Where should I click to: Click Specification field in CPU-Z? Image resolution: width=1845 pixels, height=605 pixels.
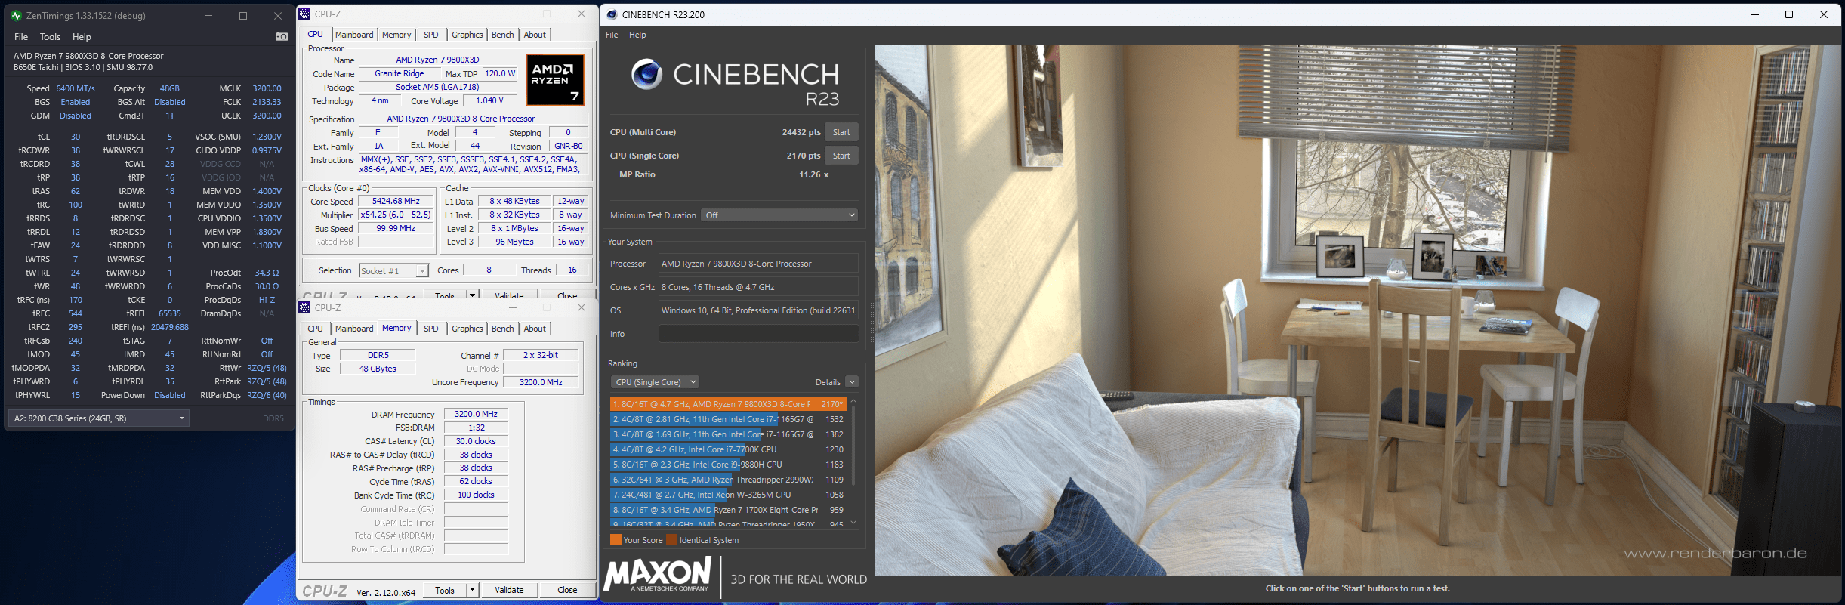click(474, 119)
